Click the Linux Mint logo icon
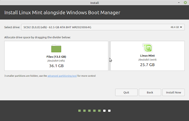 tap(148, 48)
